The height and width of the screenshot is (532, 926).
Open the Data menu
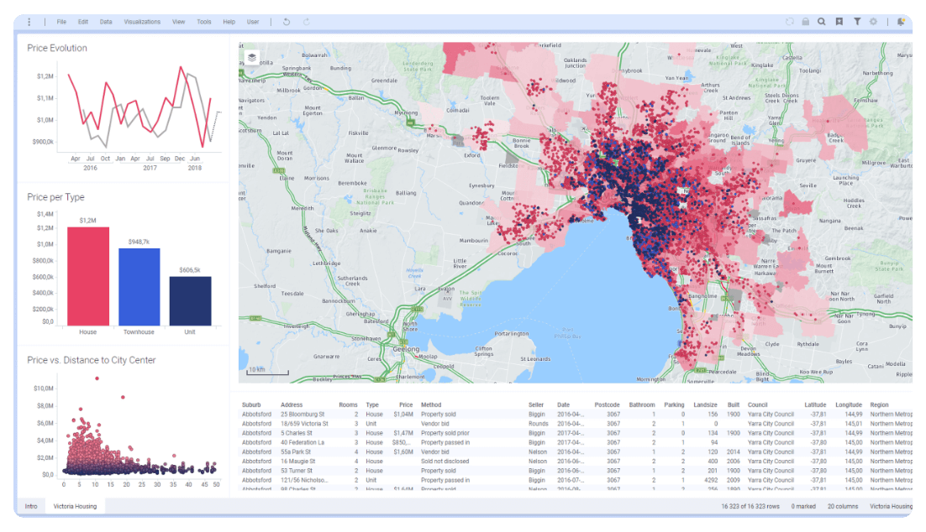tap(105, 22)
